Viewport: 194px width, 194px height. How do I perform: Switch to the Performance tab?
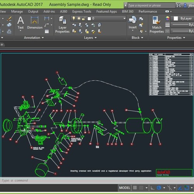[148, 12]
